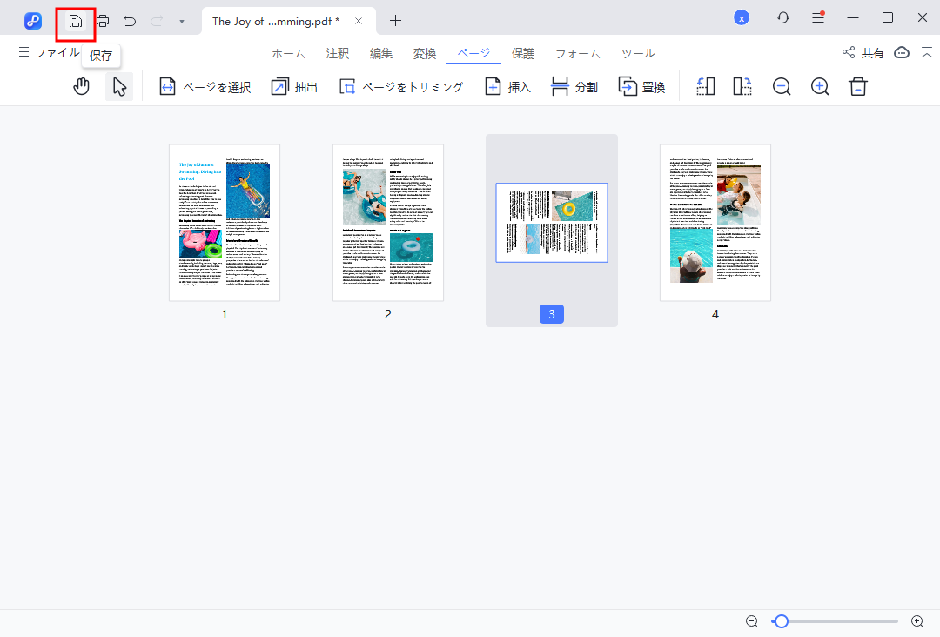Zoom out thumbnails with toolbar minus magnifier

tap(782, 87)
